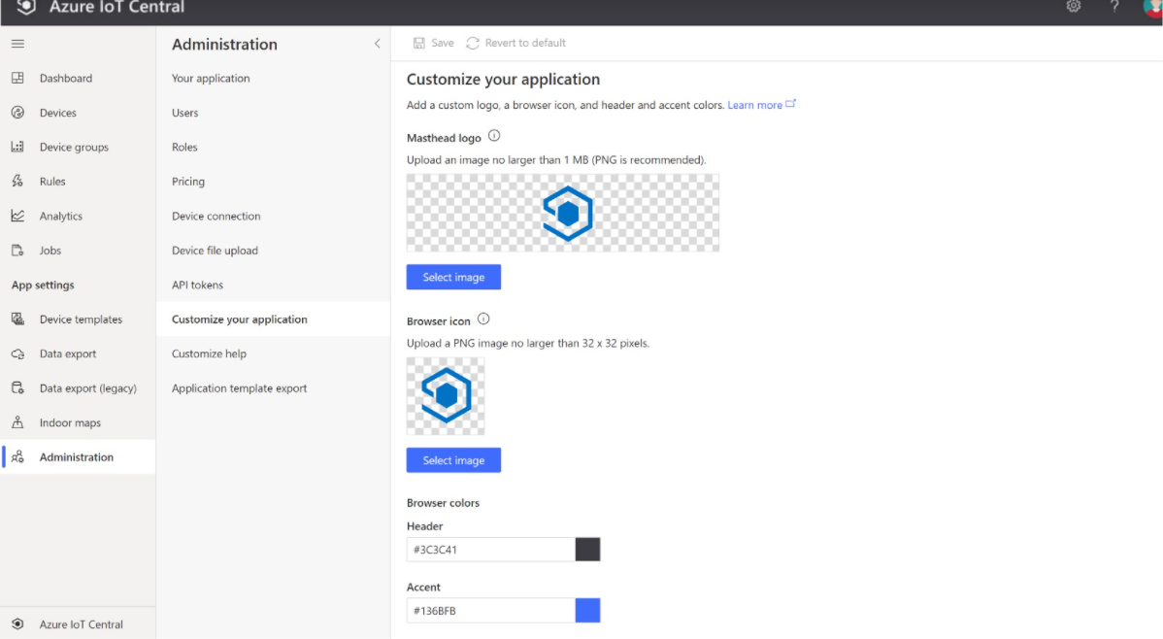Open the settings gear in the top bar
Image resolution: width=1163 pixels, height=639 pixels.
click(x=1074, y=7)
